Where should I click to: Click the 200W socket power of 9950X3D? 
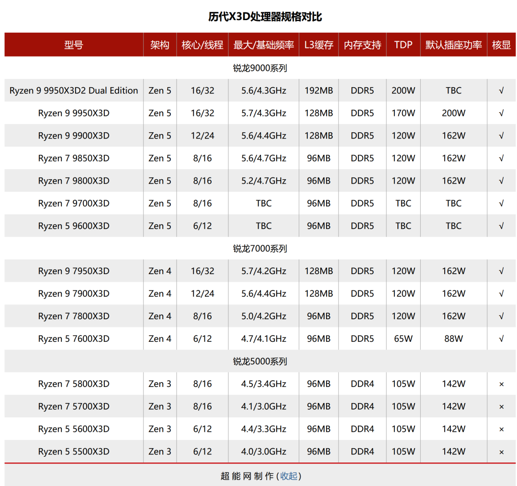(x=454, y=113)
